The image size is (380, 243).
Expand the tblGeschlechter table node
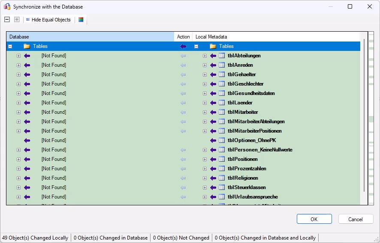(x=205, y=84)
